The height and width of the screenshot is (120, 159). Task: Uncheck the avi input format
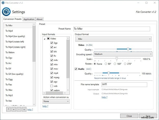52,47
